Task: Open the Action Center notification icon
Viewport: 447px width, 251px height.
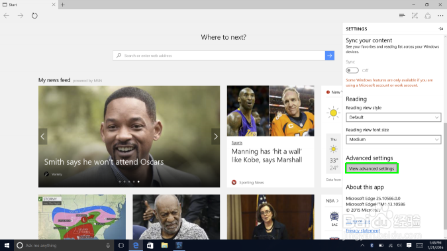Action: tap(409, 245)
